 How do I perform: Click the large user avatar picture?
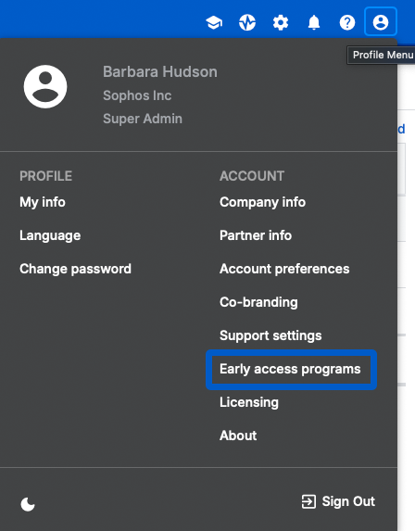(x=45, y=87)
